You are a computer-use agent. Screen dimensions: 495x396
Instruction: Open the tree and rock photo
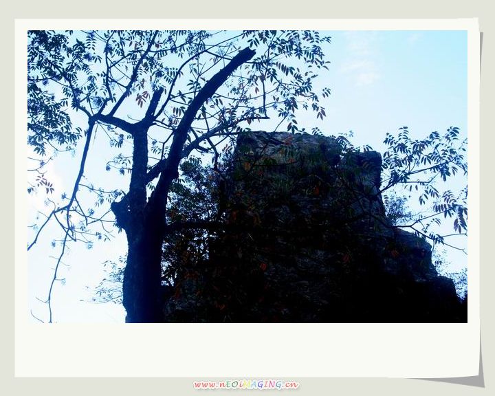click(247, 177)
